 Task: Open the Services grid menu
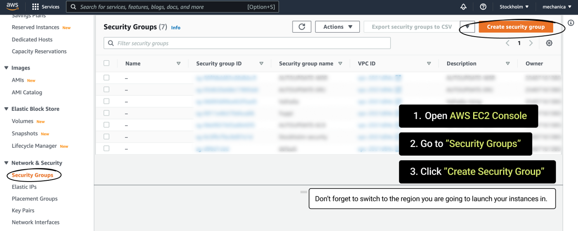point(36,7)
